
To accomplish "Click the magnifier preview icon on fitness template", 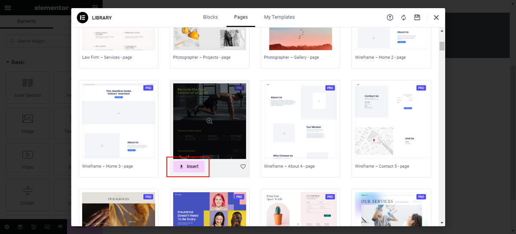I will [x=209, y=121].
